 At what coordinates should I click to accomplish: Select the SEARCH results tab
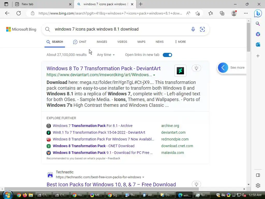pyautogui.click(x=55, y=42)
